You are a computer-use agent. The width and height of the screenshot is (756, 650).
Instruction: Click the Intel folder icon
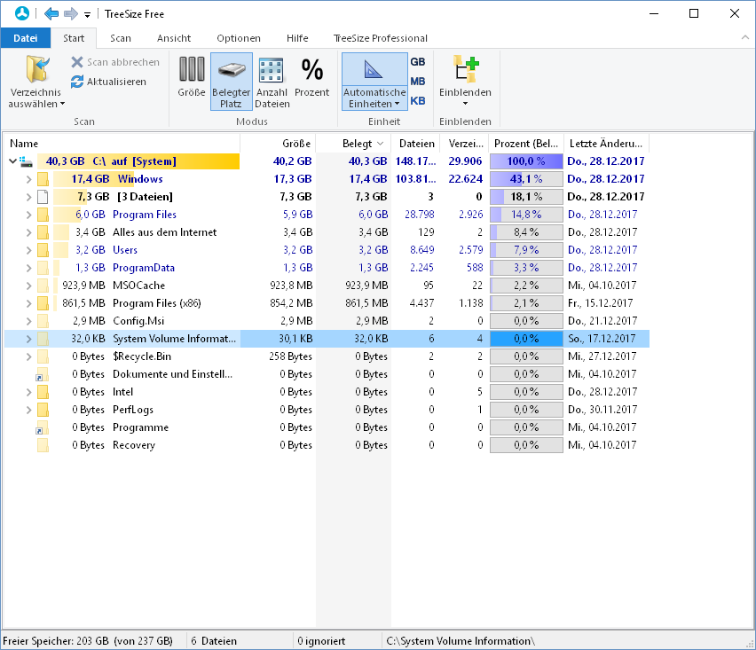click(43, 392)
